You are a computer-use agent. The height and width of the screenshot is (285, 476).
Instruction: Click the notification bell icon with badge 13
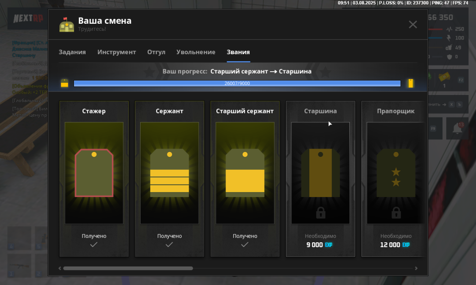tap(457, 128)
